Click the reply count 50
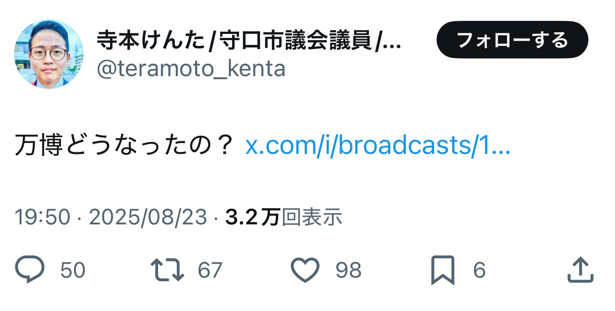This screenshot has width=615, height=311. point(73,270)
